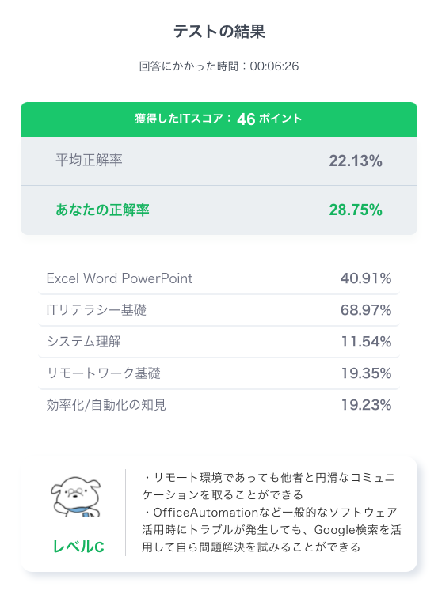Open the リモートワーク基礎 category row
The height and width of the screenshot is (602, 438).
219,373
